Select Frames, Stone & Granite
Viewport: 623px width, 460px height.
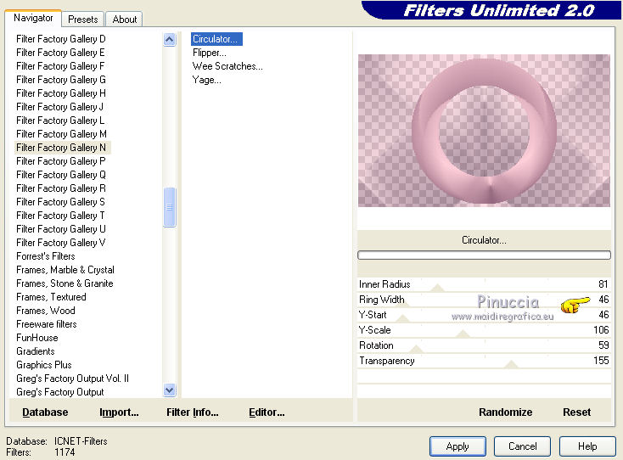tap(65, 283)
